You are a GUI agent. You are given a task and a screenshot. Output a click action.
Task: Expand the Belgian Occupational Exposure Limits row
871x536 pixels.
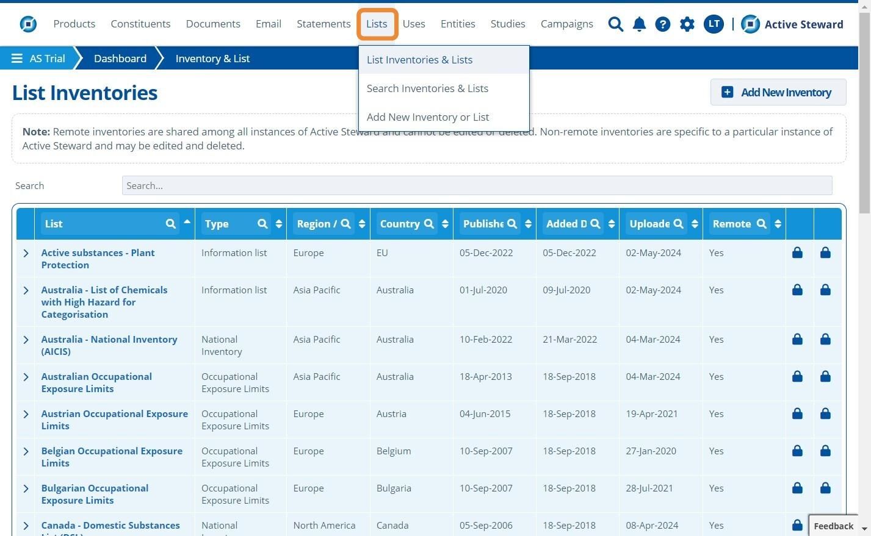(x=26, y=451)
